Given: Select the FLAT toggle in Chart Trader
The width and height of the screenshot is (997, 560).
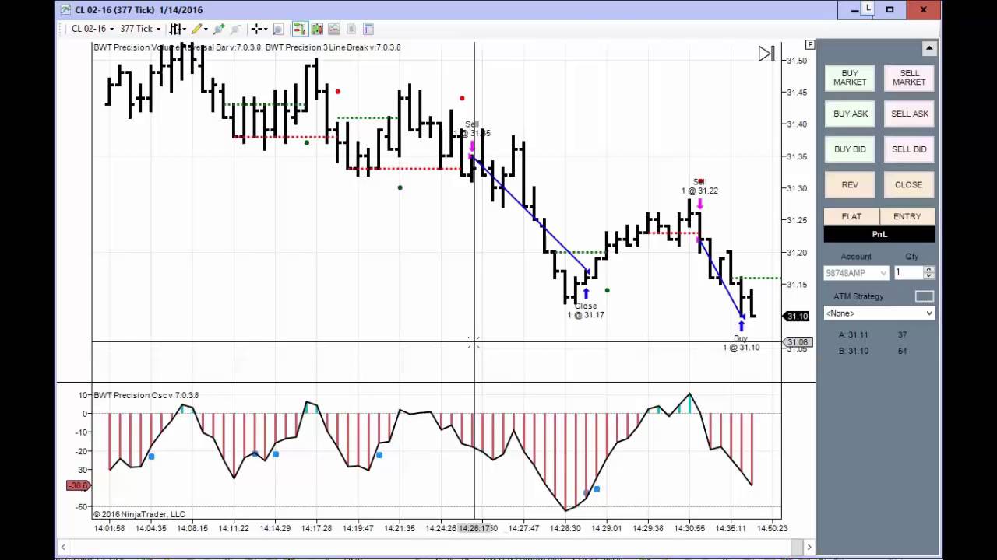Looking at the screenshot, I should click(851, 216).
